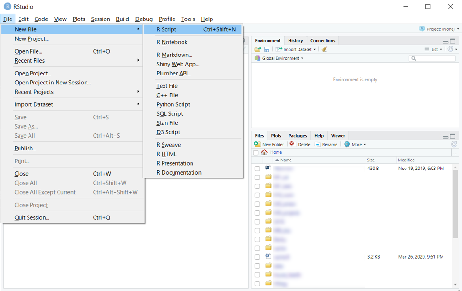This screenshot has height=291, width=462.
Task: Choose R Markdown... from submenu
Action: [x=192, y=55]
